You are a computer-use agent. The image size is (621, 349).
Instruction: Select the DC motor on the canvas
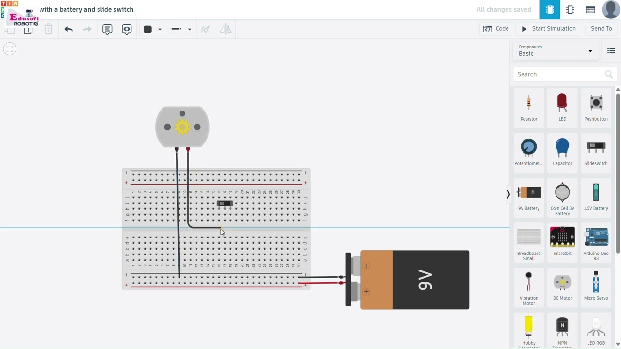tap(182, 127)
